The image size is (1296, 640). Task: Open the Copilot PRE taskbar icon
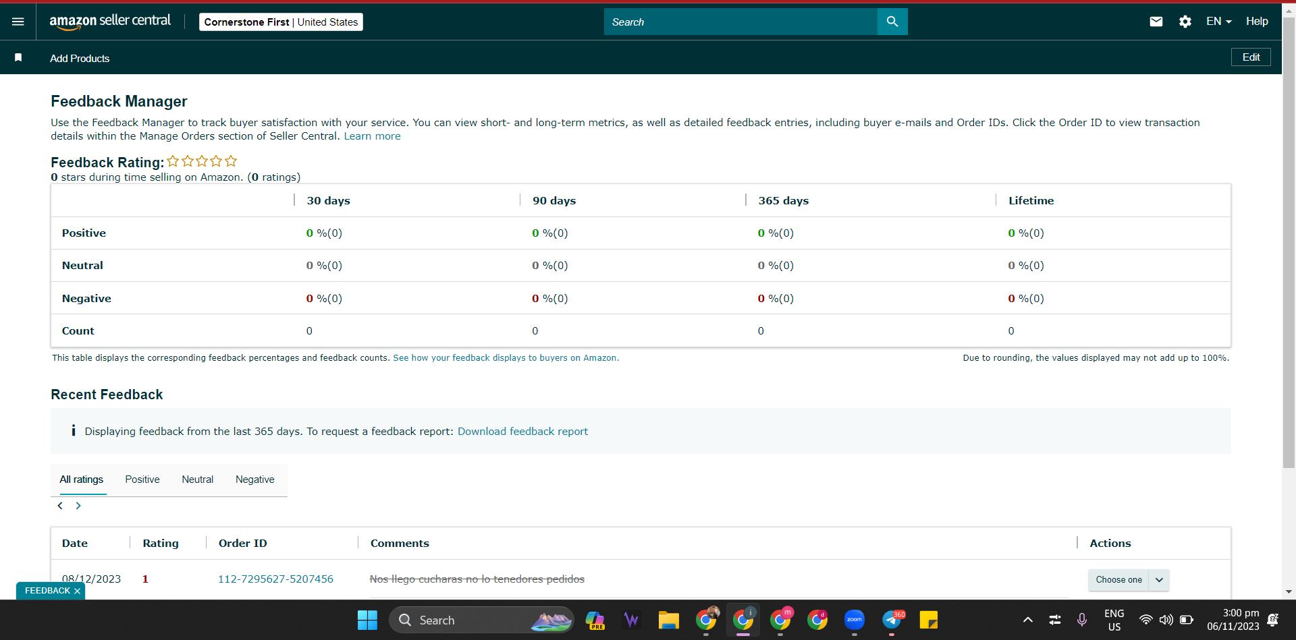click(595, 620)
